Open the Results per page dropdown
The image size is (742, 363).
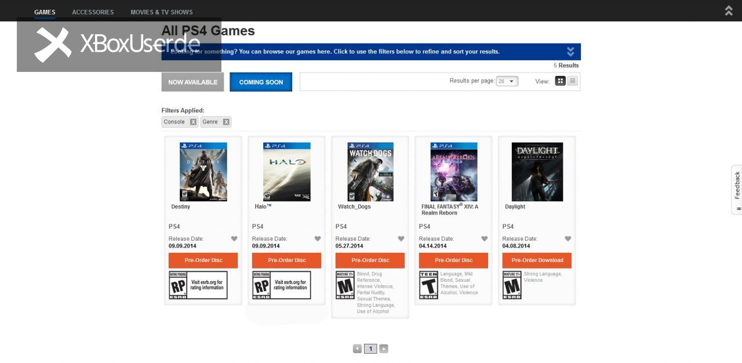point(507,81)
